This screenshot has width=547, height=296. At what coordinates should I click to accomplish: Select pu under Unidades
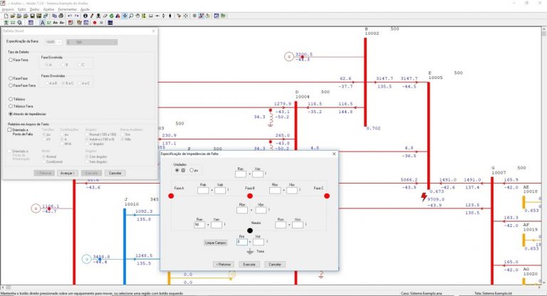(190, 171)
